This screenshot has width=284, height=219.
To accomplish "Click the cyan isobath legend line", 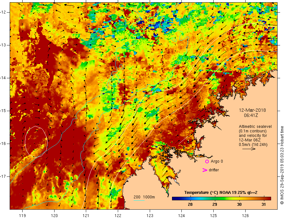I will pos(139,200).
